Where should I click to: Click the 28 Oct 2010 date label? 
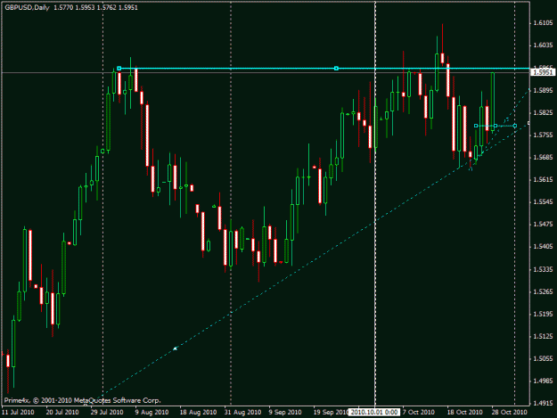510,413
